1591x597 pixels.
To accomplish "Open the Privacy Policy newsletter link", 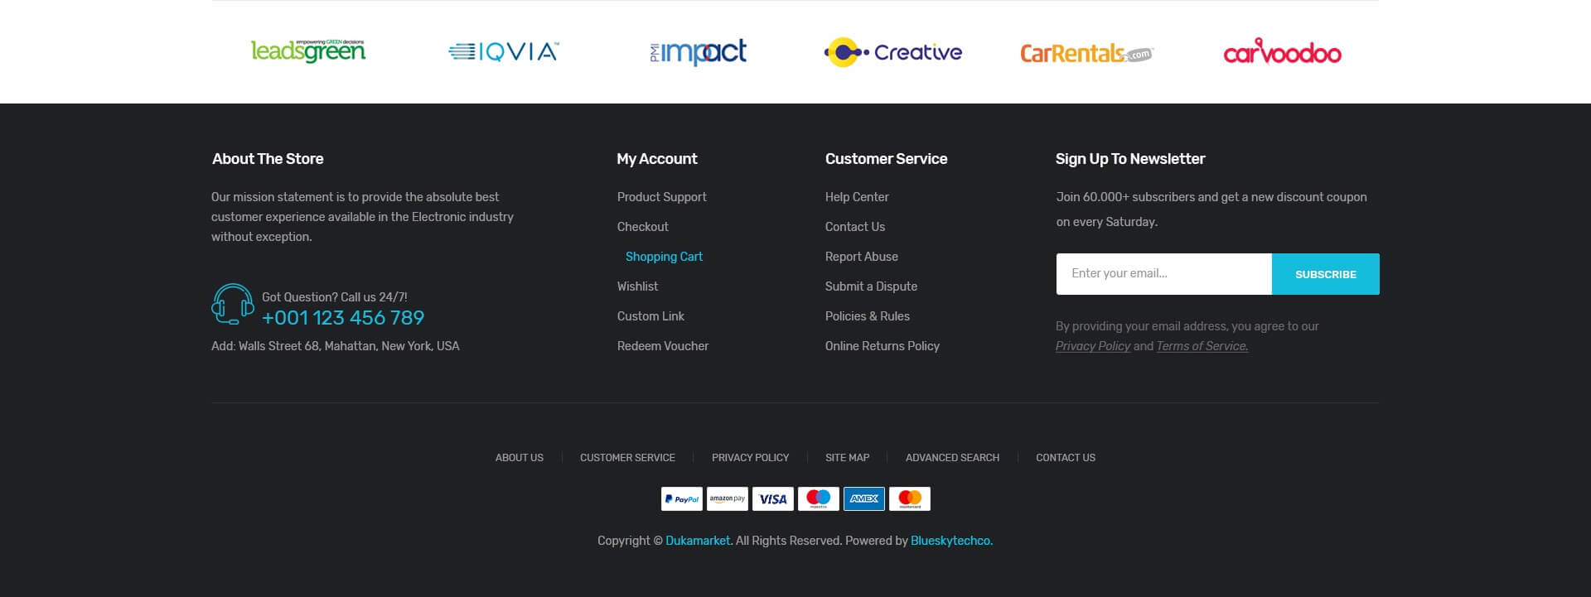I will point(1092,346).
